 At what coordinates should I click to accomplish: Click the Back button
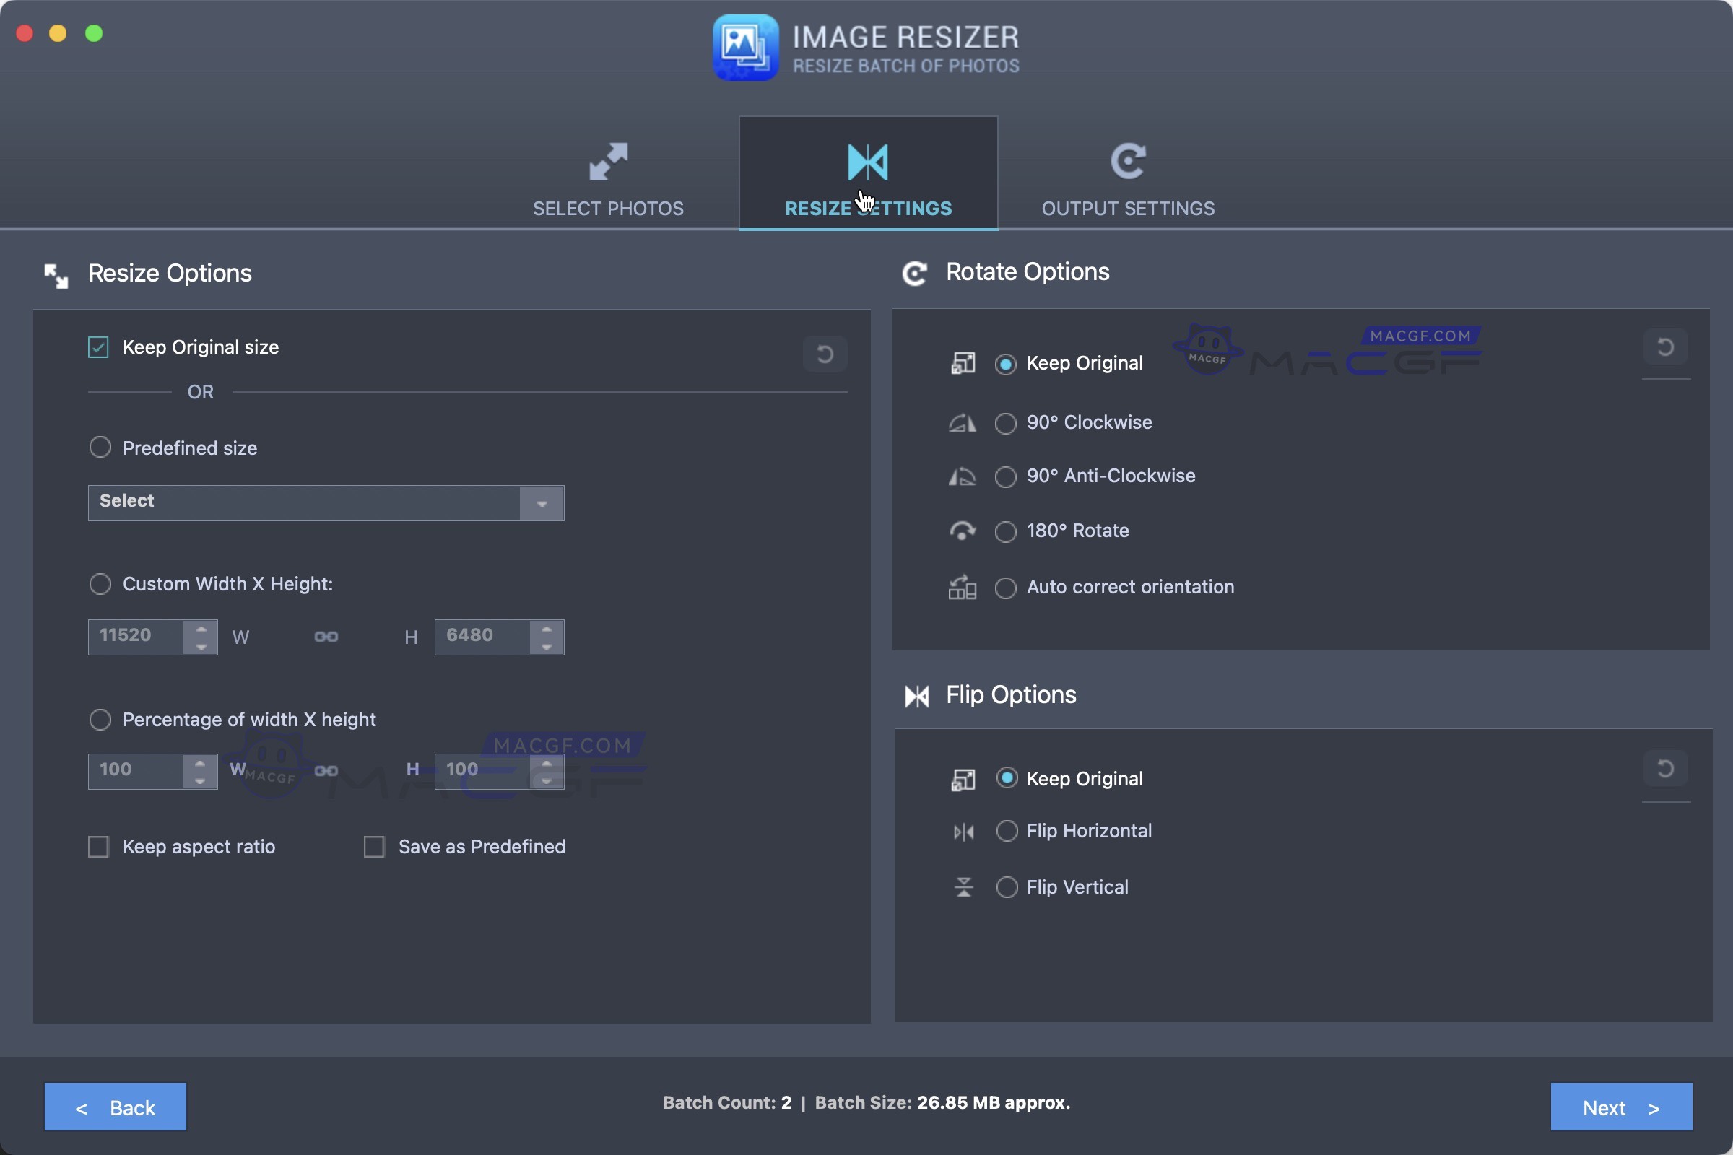click(114, 1107)
